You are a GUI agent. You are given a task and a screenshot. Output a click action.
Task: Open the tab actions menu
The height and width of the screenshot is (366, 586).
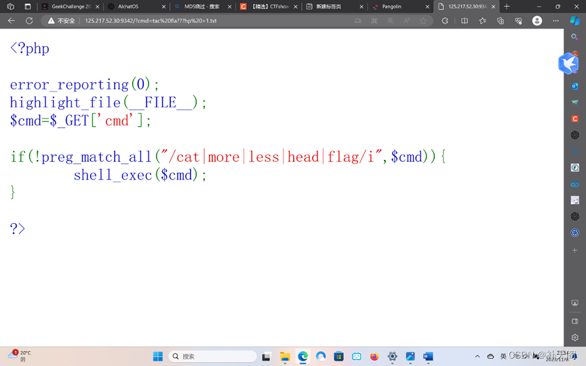click(x=28, y=7)
